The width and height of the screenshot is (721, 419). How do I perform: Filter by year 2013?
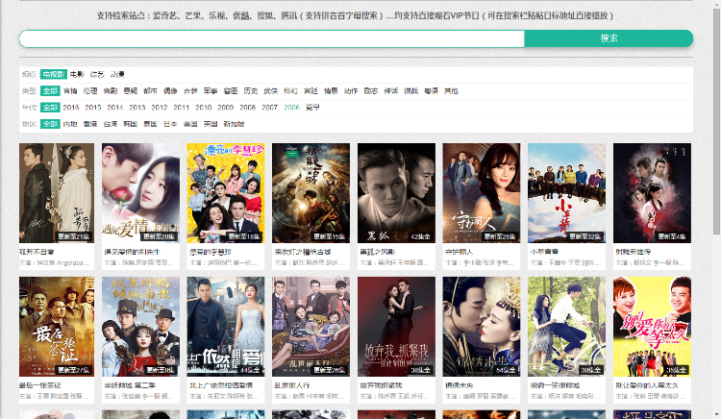coord(137,108)
